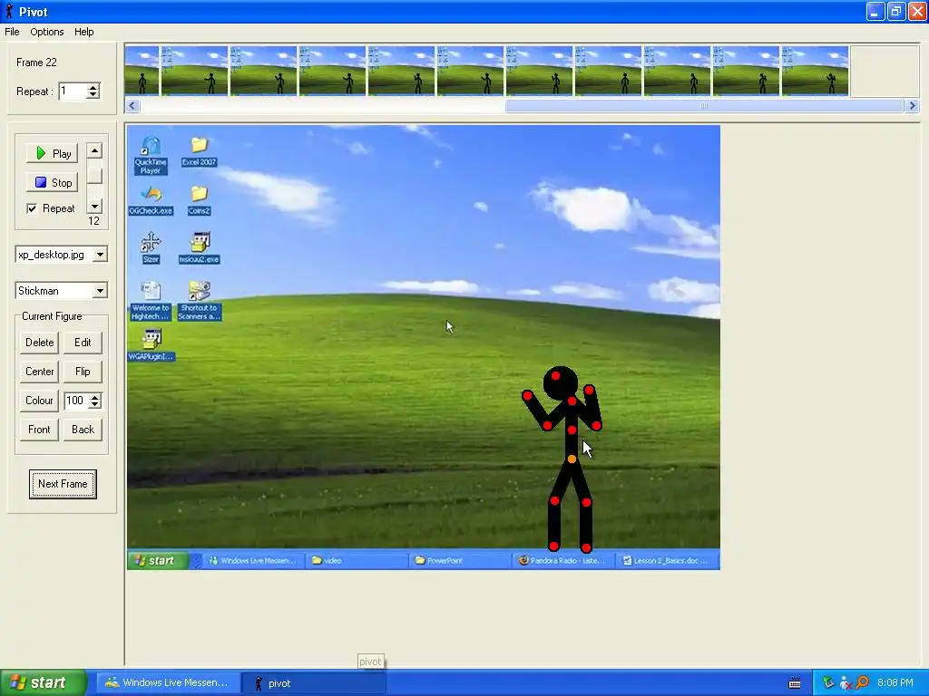Select the last frame thumbnail in the timeline
The height and width of the screenshot is (696, 929).
tap(815, 71)
